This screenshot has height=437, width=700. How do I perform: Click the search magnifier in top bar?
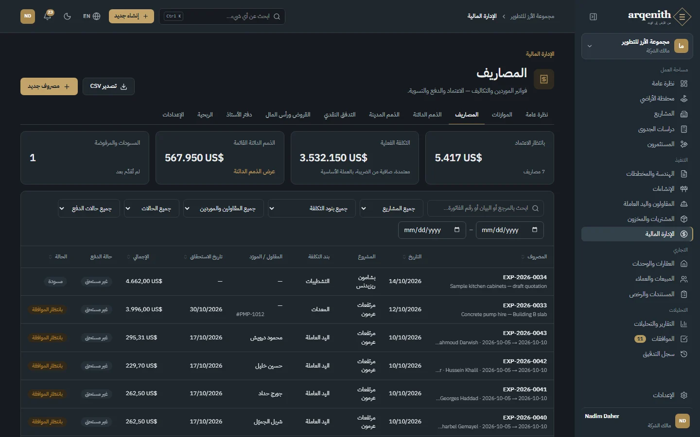(x=277, y=17)
